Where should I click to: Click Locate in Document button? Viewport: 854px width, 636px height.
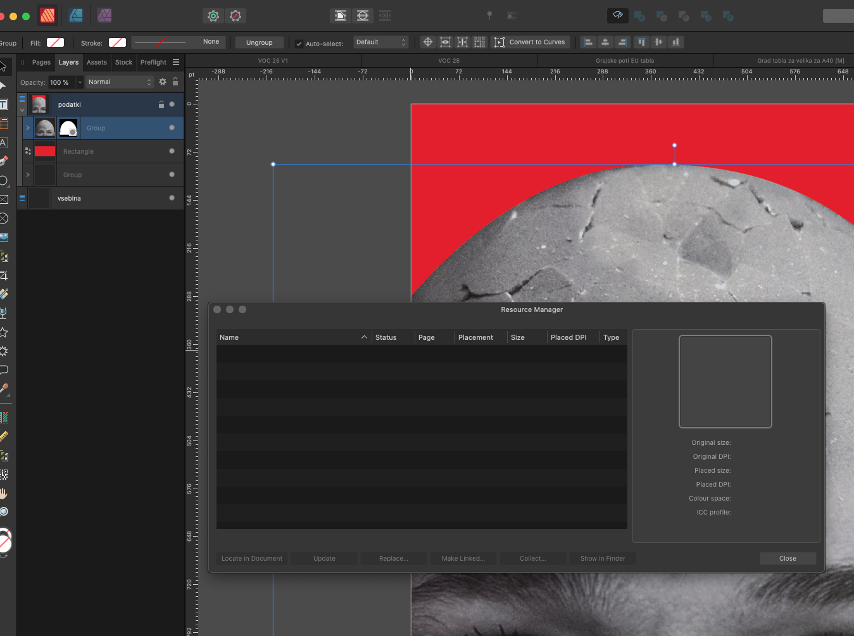[252, 558]
